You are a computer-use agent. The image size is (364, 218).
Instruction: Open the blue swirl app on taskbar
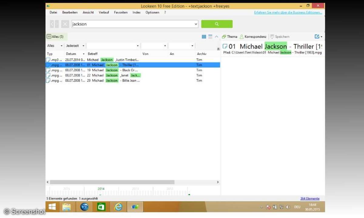(x=84, y=207)
